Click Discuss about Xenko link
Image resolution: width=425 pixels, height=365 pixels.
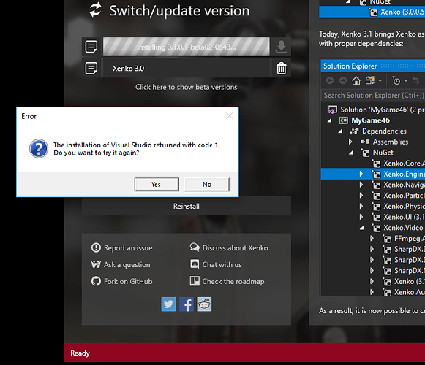(x=236, y=248)
